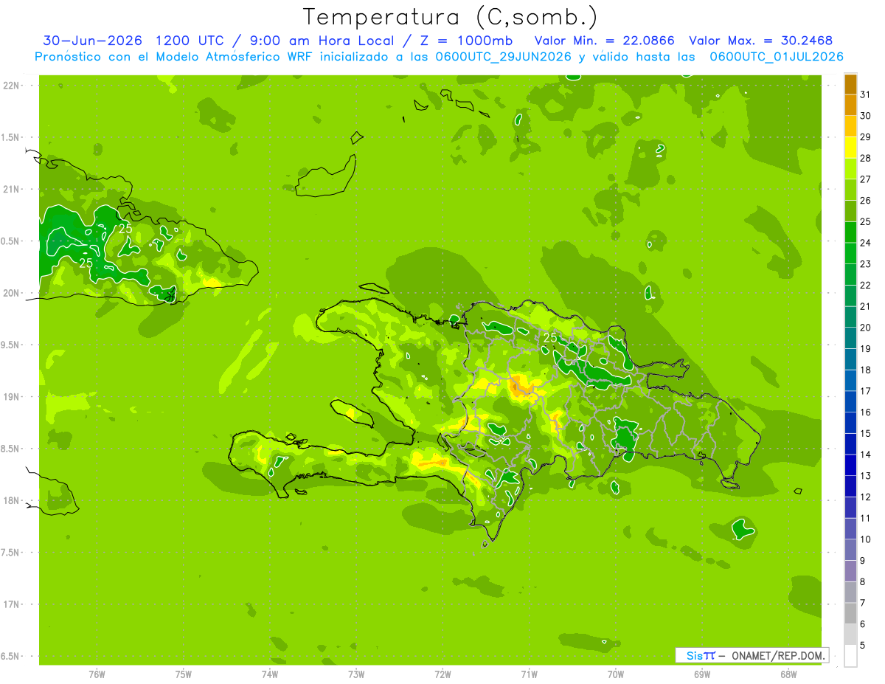Image resolution: width=885 pixels, height=684 pixels.
Task: Click the '73W' longitude axis label
Action: point(356,674)
